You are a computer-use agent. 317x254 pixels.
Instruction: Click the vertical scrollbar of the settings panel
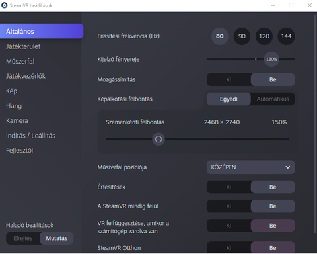pos(315,124)
